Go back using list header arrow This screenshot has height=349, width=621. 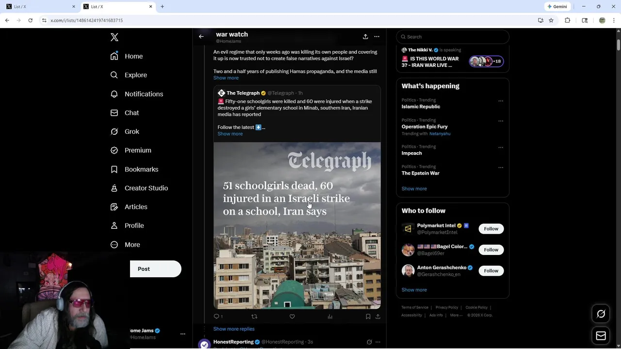(x=201, y=36)
